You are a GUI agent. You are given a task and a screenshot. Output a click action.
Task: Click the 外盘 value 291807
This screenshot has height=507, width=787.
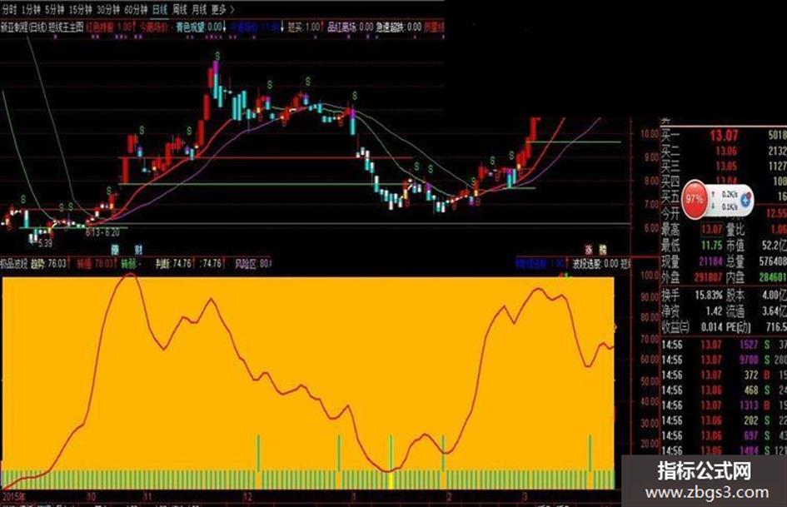(708, 277)
